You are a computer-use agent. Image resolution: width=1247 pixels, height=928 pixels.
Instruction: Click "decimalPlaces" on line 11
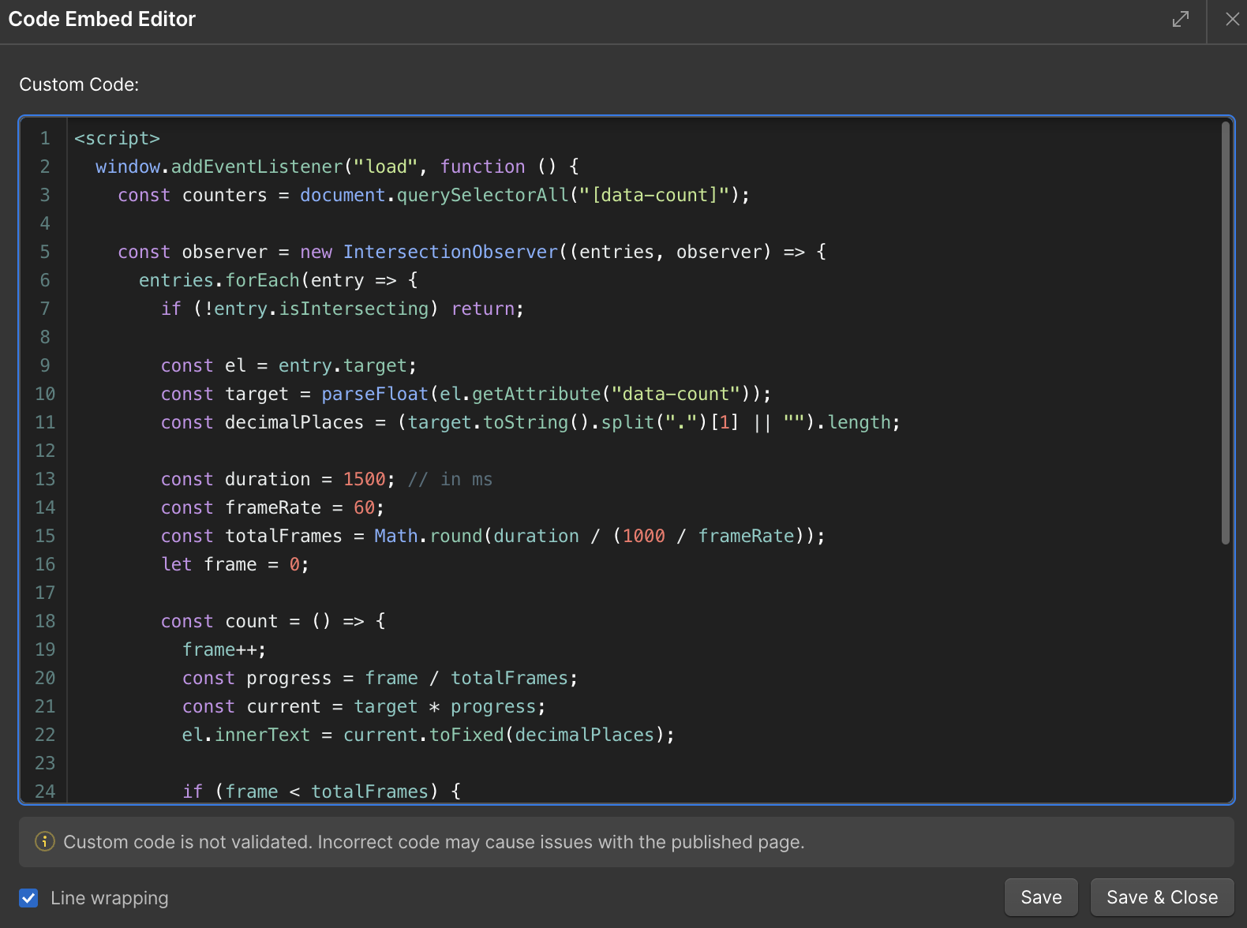point(294,422)
